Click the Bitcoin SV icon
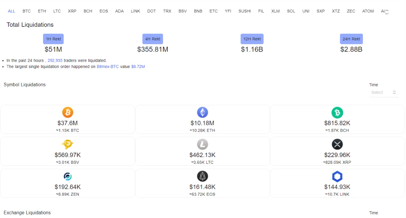Image resolution: width=406 pixels, height=218 pixels. [x=68, y=144]
